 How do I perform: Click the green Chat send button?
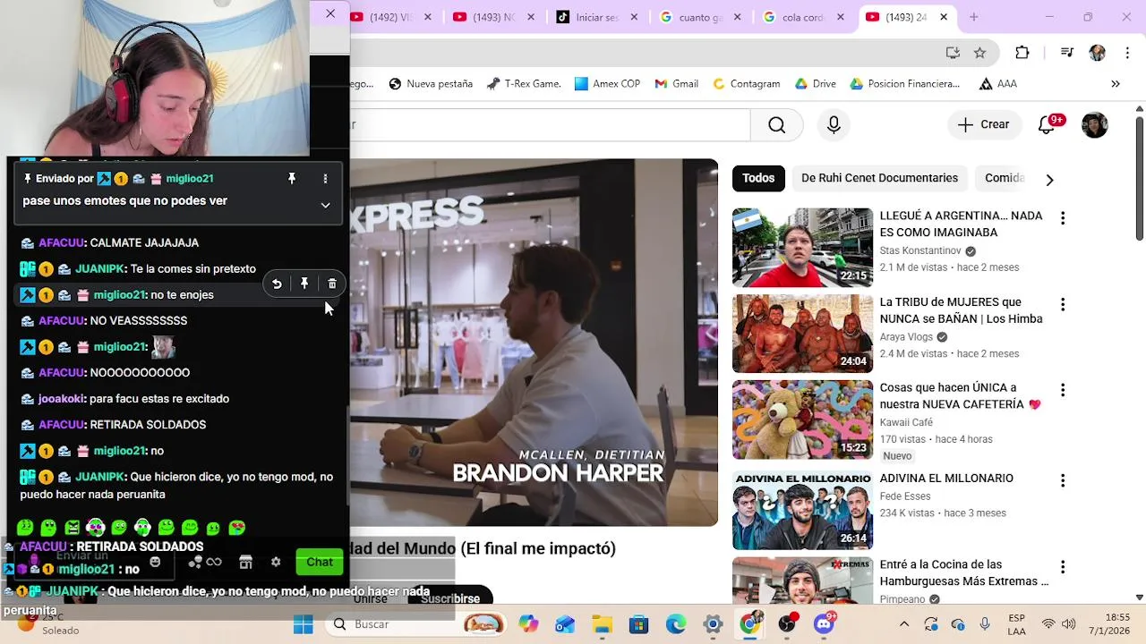(320, 562)
